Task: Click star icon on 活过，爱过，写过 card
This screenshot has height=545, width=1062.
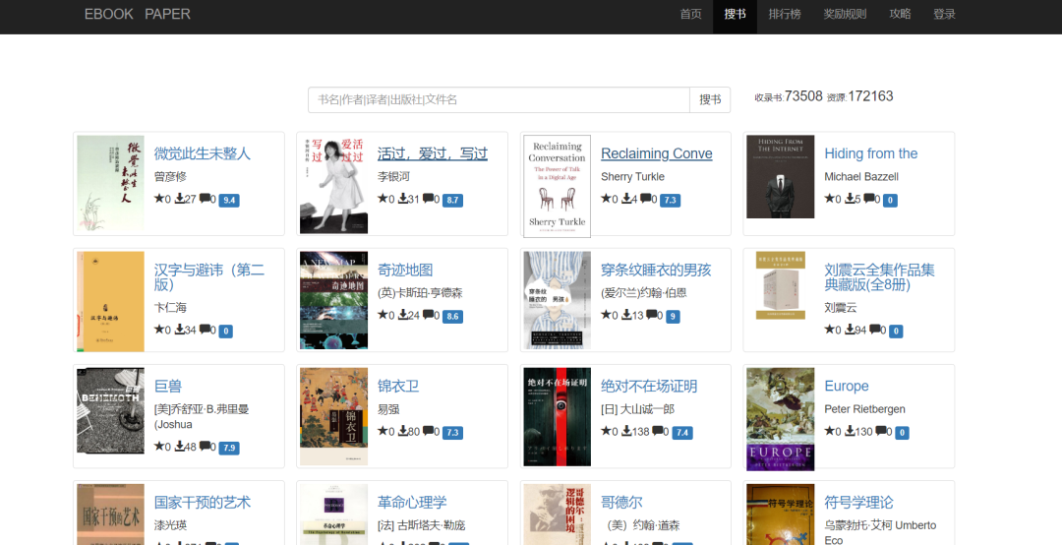Action: point(383,199)
